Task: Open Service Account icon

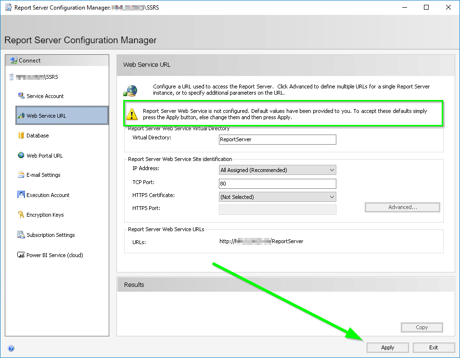Action: point(21,96)
